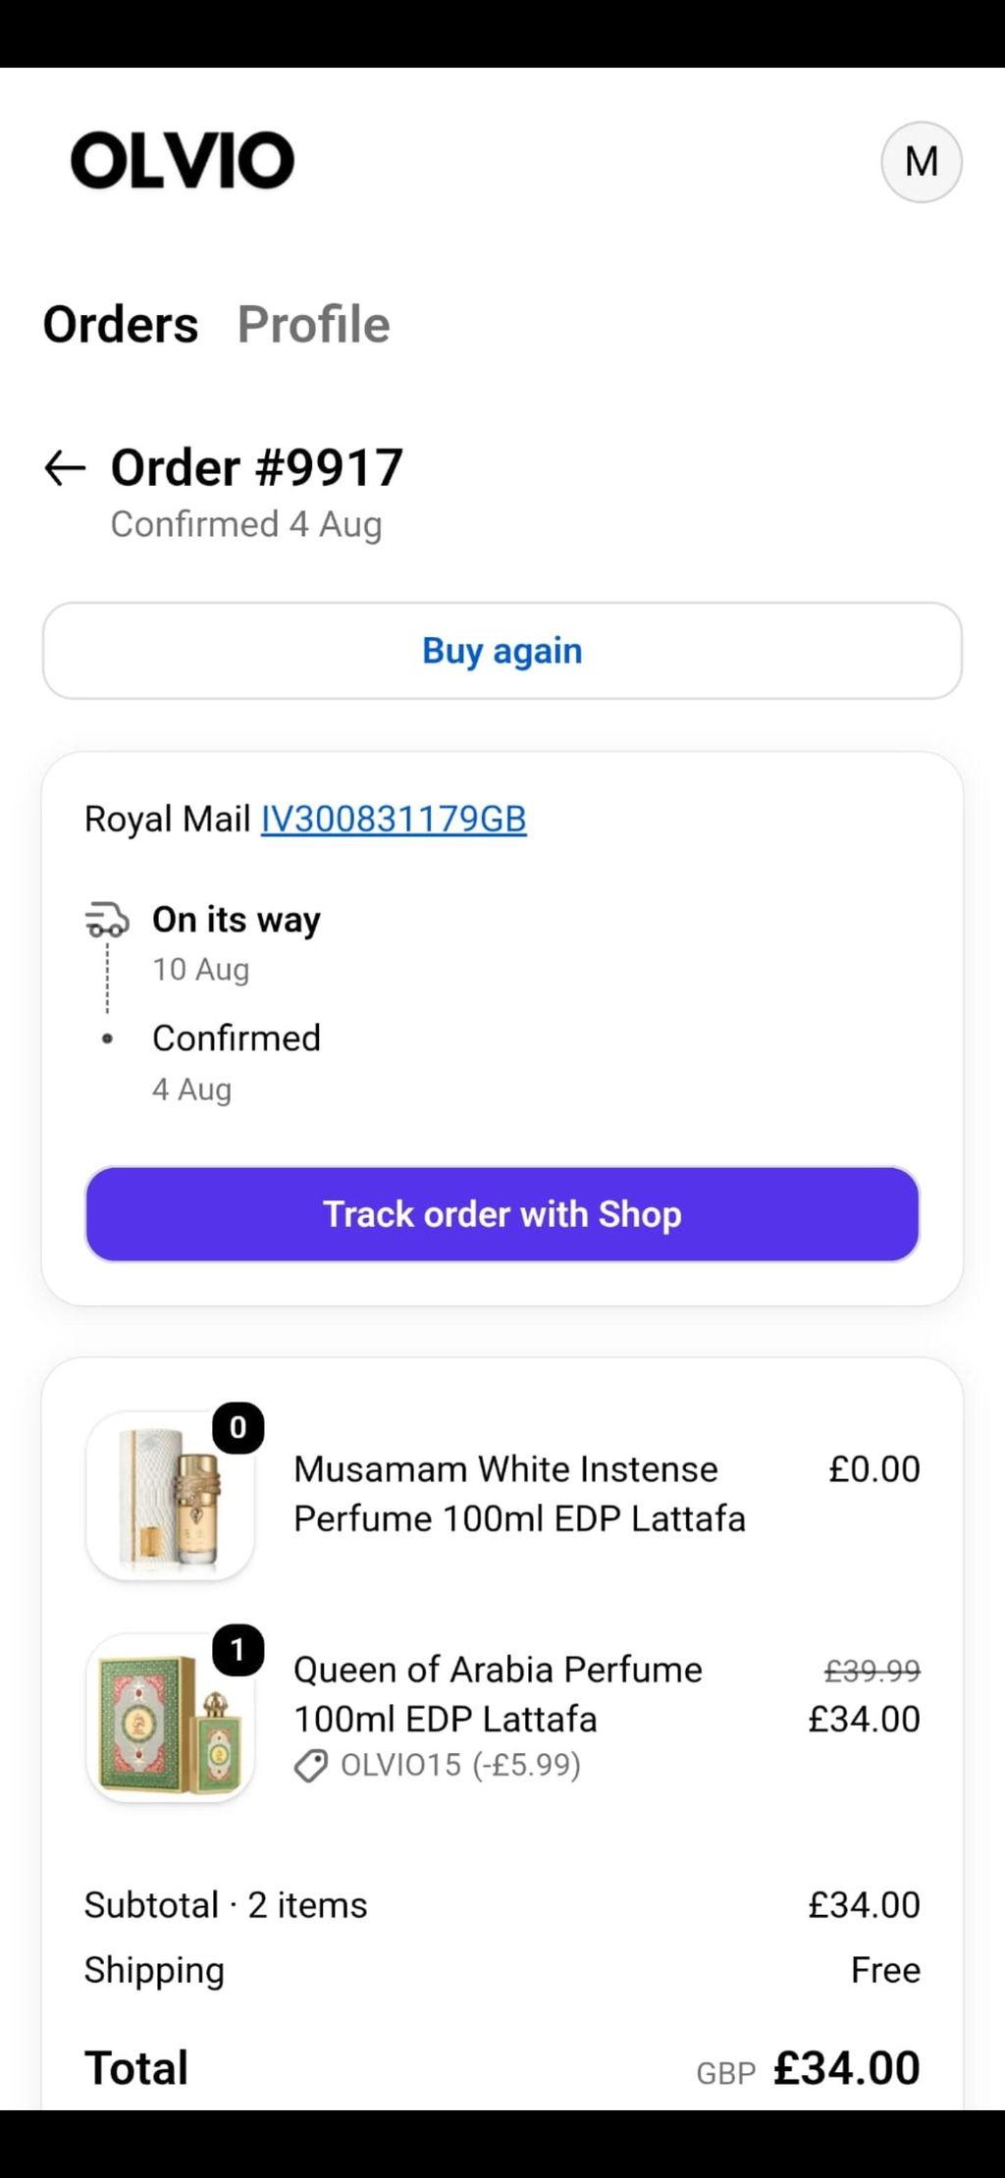1005x2178 pixels.
Task: Tap the Confirmed timeline dot
Action: coord(107,1038)
